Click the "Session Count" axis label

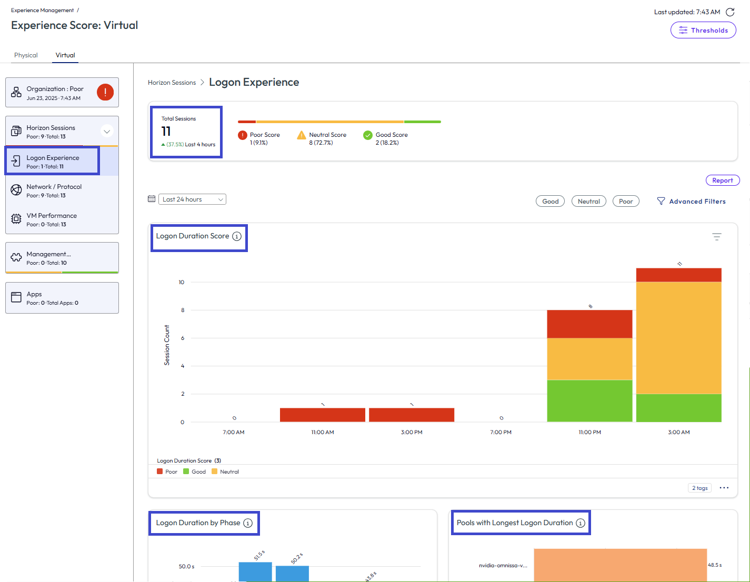[x=167, y=345]
